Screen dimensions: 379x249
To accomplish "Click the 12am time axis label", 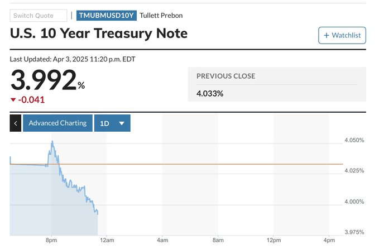I will pyautogui.click(x=107, y=240).
